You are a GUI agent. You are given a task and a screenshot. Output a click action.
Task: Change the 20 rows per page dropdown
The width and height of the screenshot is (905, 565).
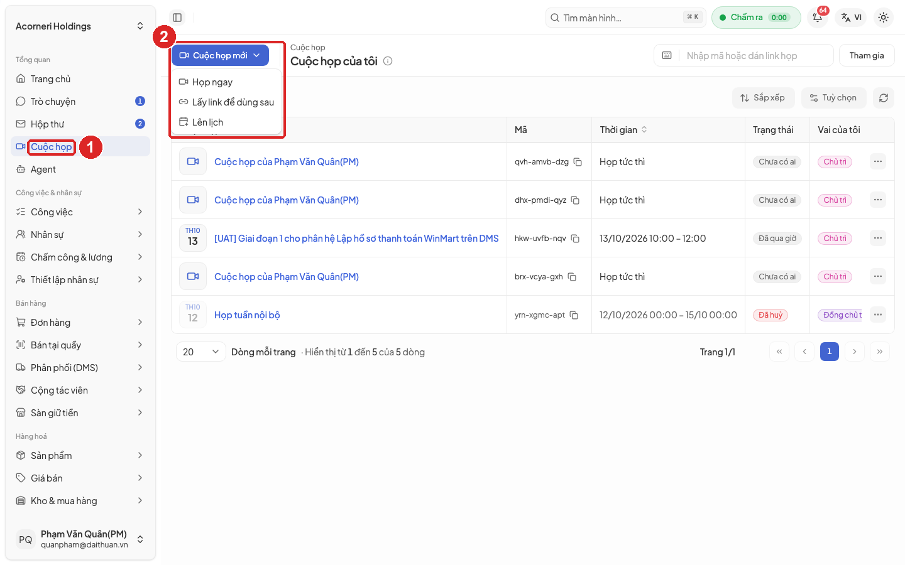click(x=200, y=352)
